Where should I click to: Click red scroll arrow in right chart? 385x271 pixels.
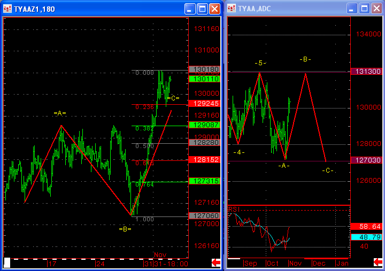click(378, 262)
